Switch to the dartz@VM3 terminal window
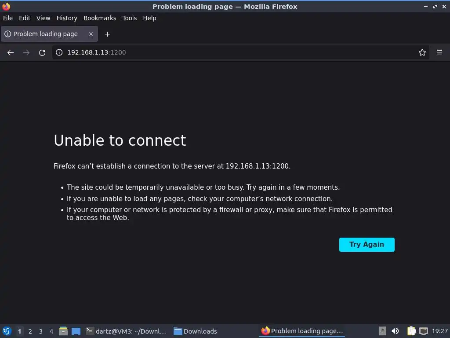 [126, 331]
